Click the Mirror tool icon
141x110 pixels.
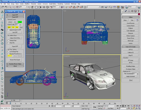103,7
